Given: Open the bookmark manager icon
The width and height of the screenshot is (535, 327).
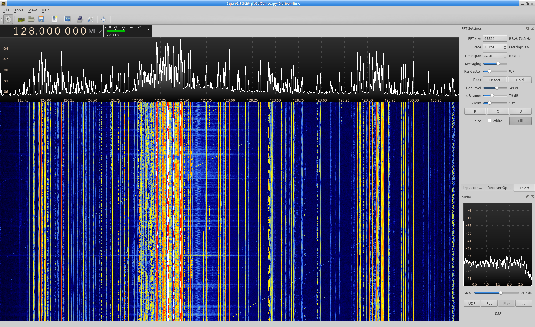Looking at the screenshot, I should coord(55,19).
